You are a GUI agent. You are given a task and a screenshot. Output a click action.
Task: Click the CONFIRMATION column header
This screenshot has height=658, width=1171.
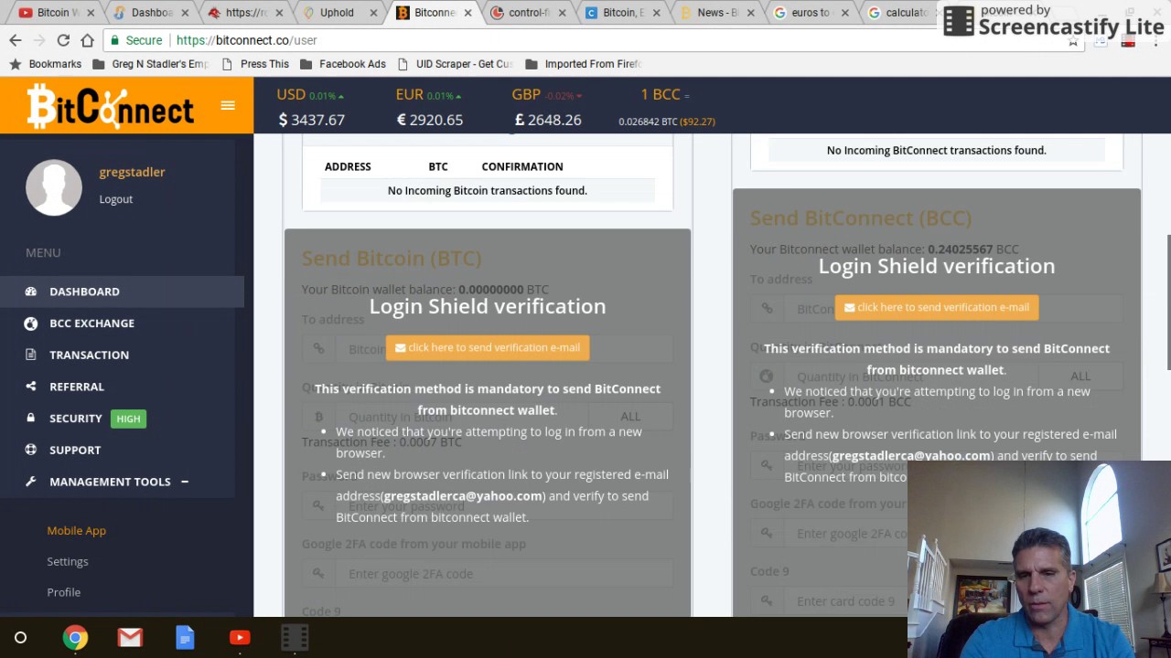[522, 166]
